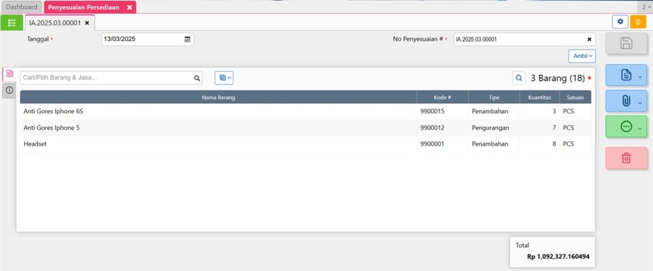Select the pink document side tab
653x271 pixels.
point(9,74)
